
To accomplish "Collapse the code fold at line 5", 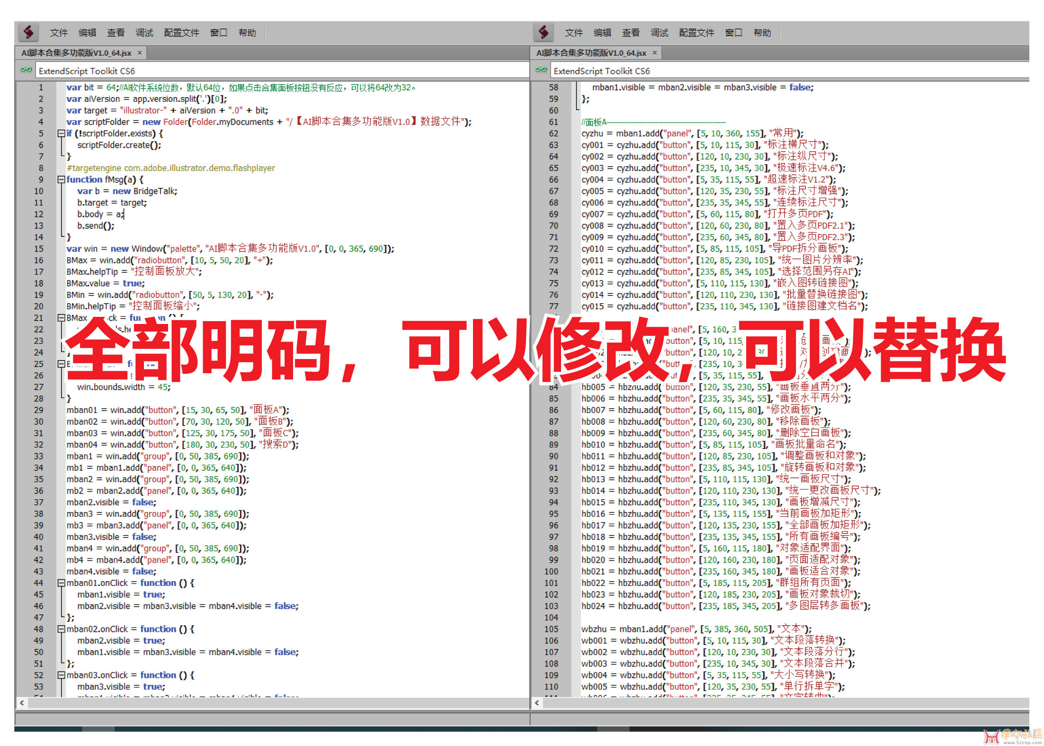I will pyautogui.click(x=61, y=134).
